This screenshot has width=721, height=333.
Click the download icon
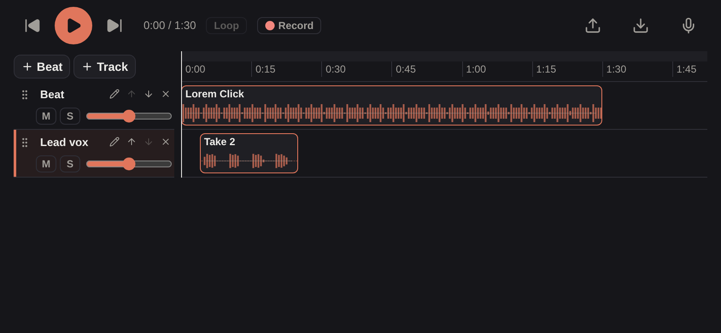coord(641,26)
